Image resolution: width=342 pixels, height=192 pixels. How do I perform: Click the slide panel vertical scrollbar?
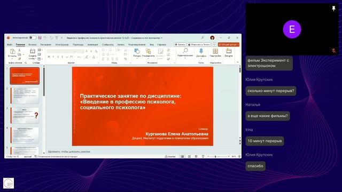tap(44, 82)
